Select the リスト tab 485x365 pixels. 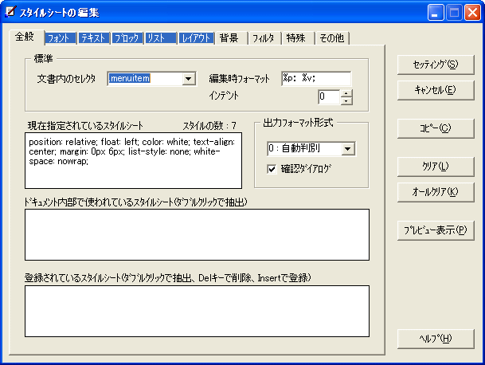[x=161, y=38]
